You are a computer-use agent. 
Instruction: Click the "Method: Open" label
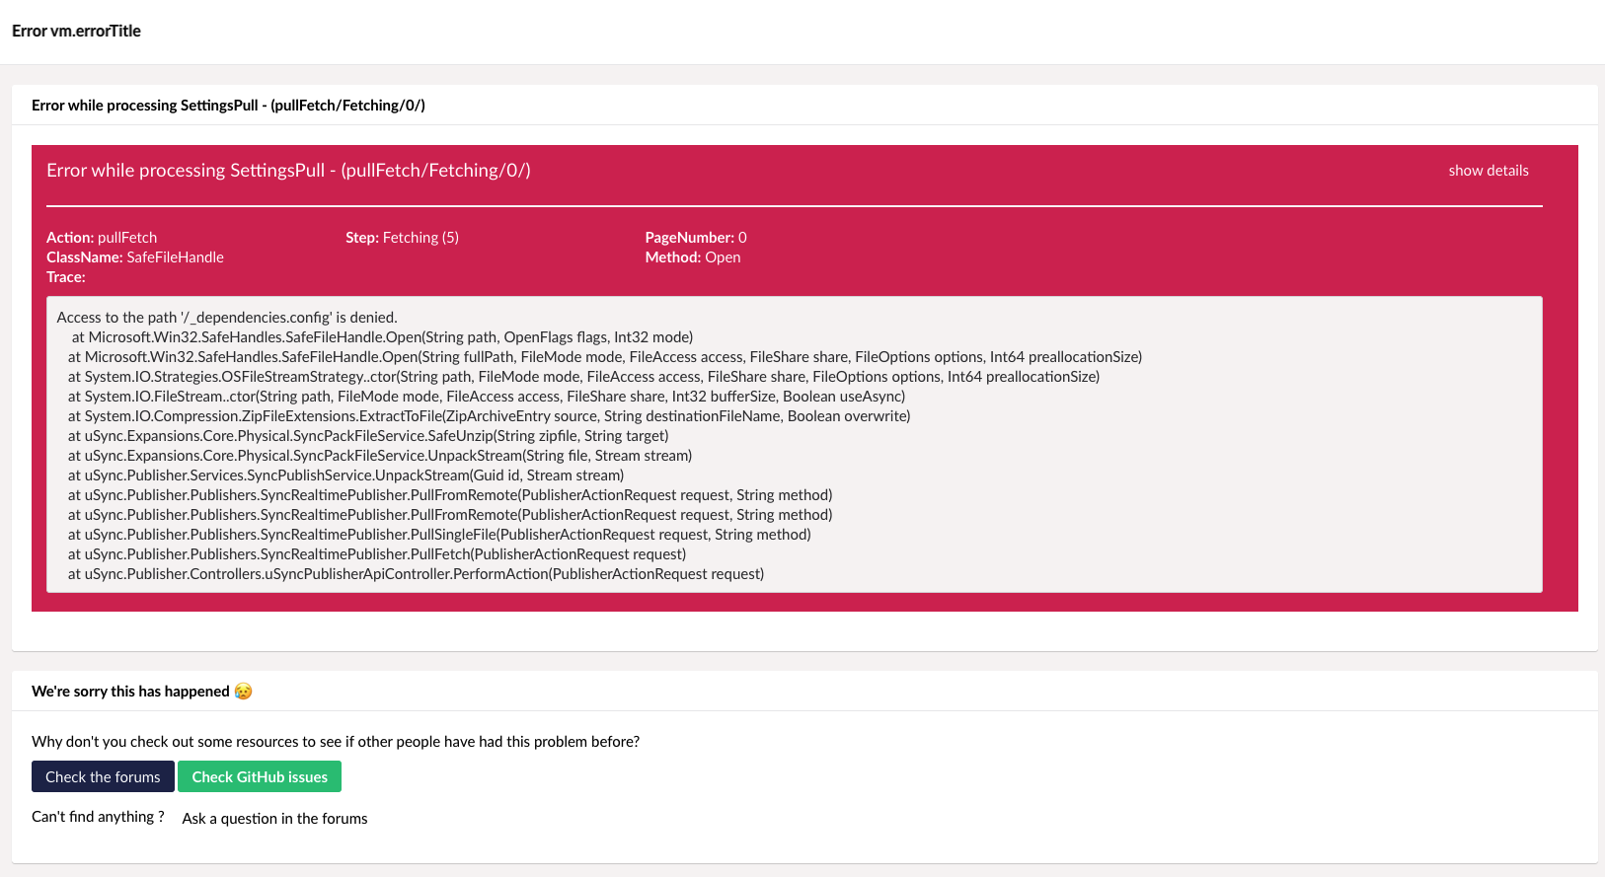693,256
